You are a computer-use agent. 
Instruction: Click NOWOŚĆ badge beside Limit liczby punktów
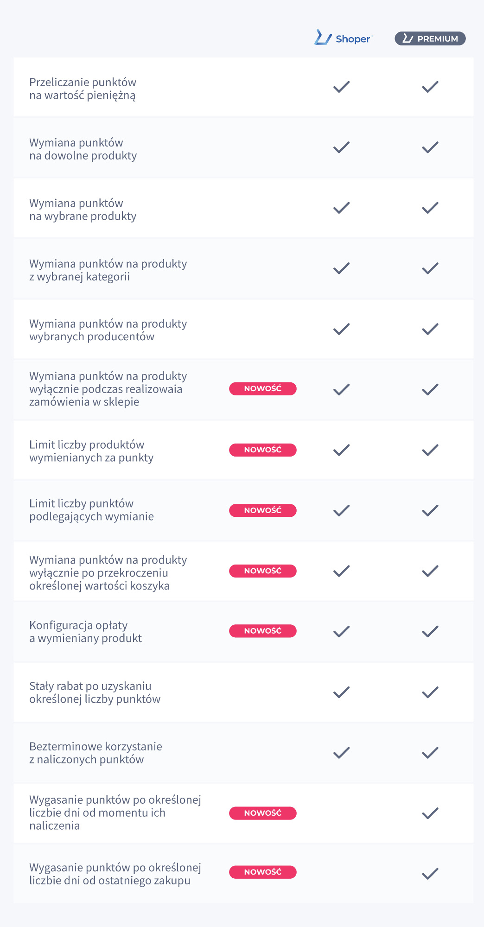(263, 510)
